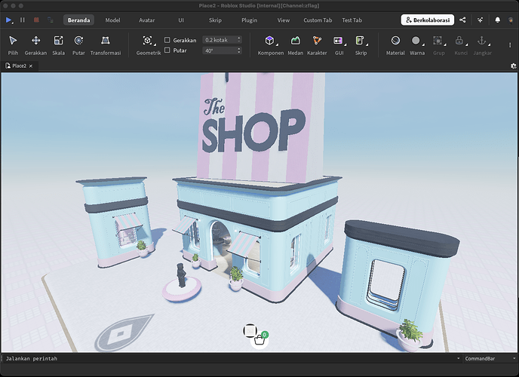Open the Plugin tab
The width and height of the screenshot is (519, 377).
249,20
